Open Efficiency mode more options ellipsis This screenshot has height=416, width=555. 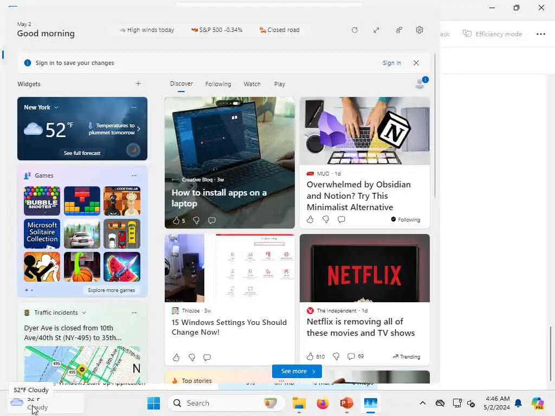point(540,34)
